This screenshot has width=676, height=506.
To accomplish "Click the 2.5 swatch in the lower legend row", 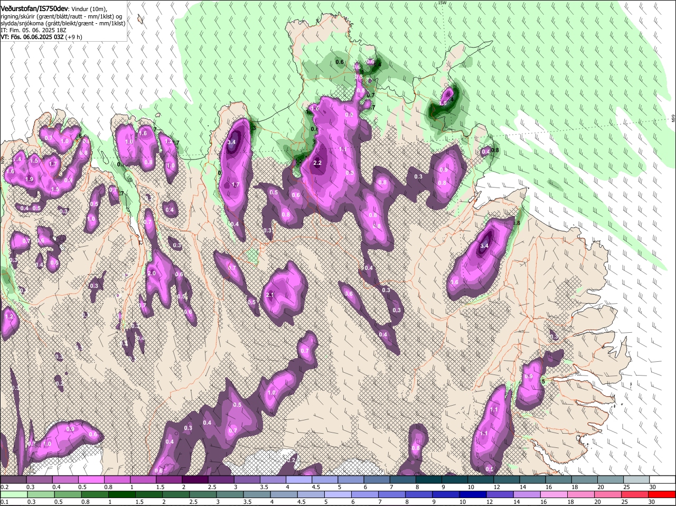I will [203, 495].
